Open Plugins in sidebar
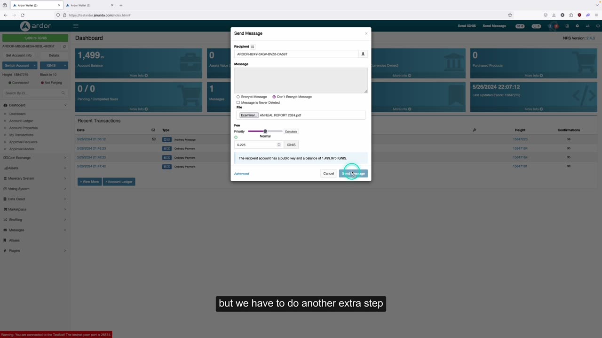Viewport: 602px width, 338px height. click(35, 251)
